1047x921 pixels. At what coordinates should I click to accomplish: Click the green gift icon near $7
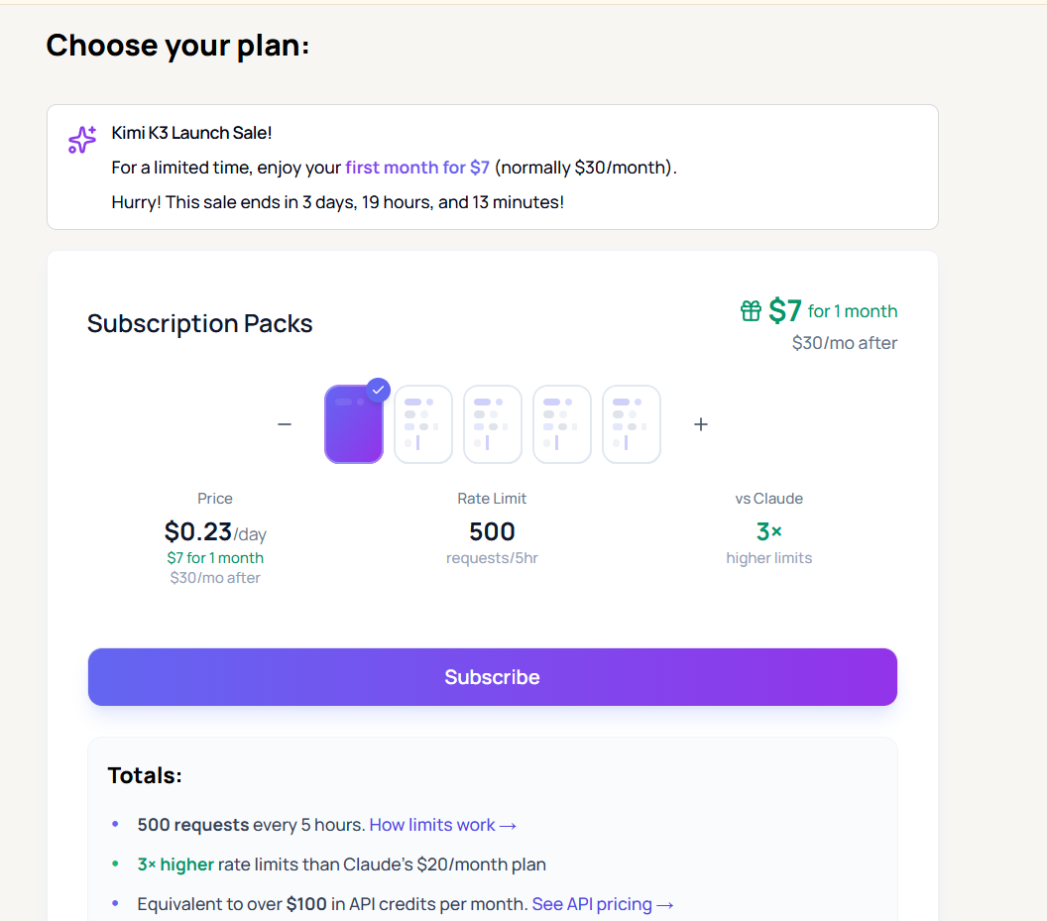click(x=751, y=310)
